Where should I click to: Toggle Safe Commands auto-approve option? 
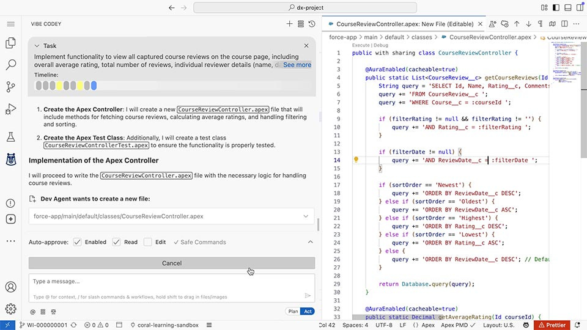[199, 242]
